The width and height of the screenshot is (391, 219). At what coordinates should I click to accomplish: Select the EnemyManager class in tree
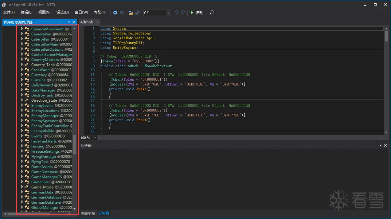point(45,116)
